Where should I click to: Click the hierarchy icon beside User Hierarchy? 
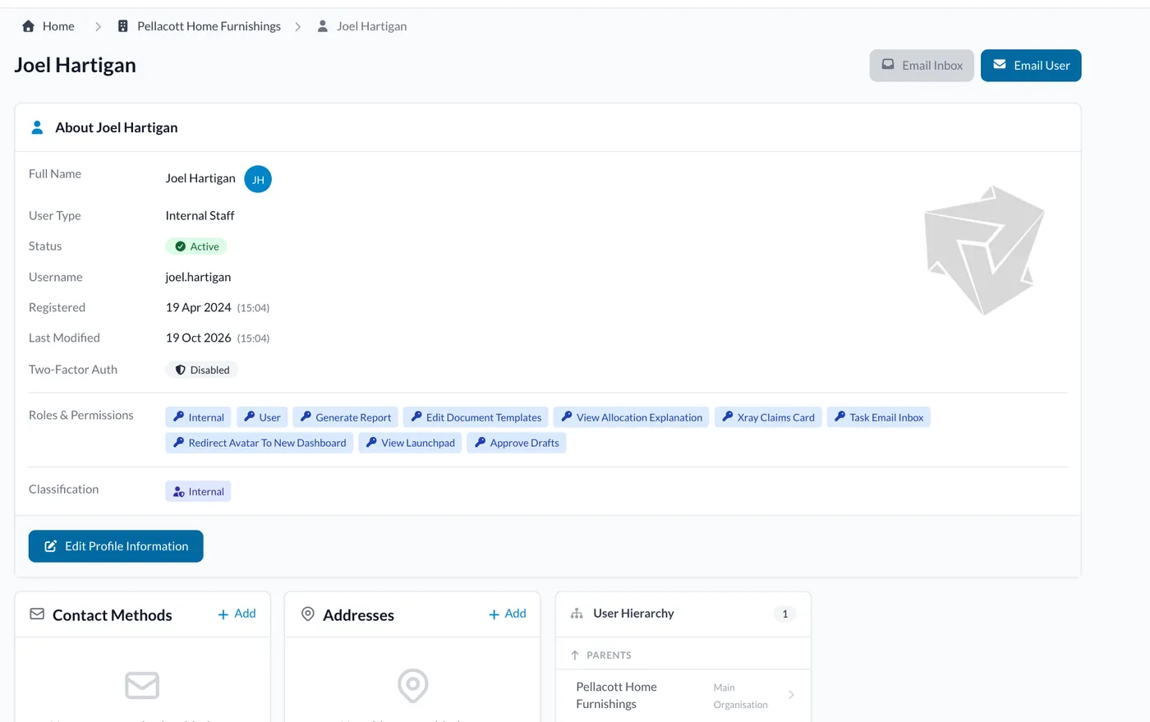577,614
